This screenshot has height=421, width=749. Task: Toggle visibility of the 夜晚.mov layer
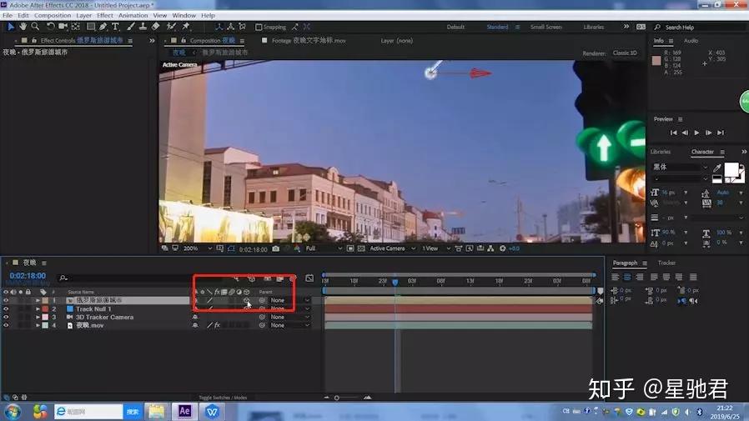[6, 325]
